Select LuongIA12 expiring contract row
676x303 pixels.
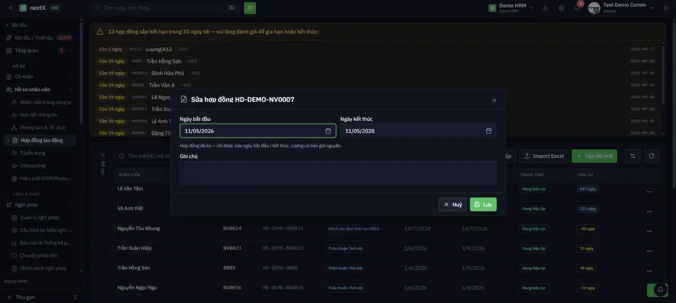pos(377,49)
